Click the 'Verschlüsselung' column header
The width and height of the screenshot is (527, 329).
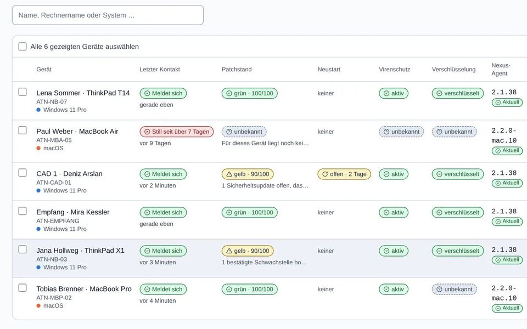[454, 70]
